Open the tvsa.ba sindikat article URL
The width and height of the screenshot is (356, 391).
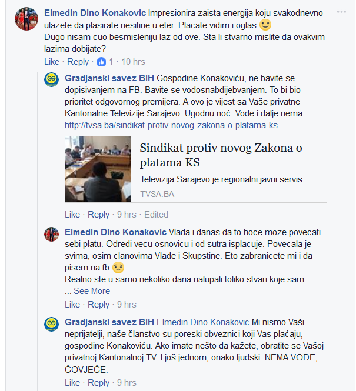click(175, 125)
